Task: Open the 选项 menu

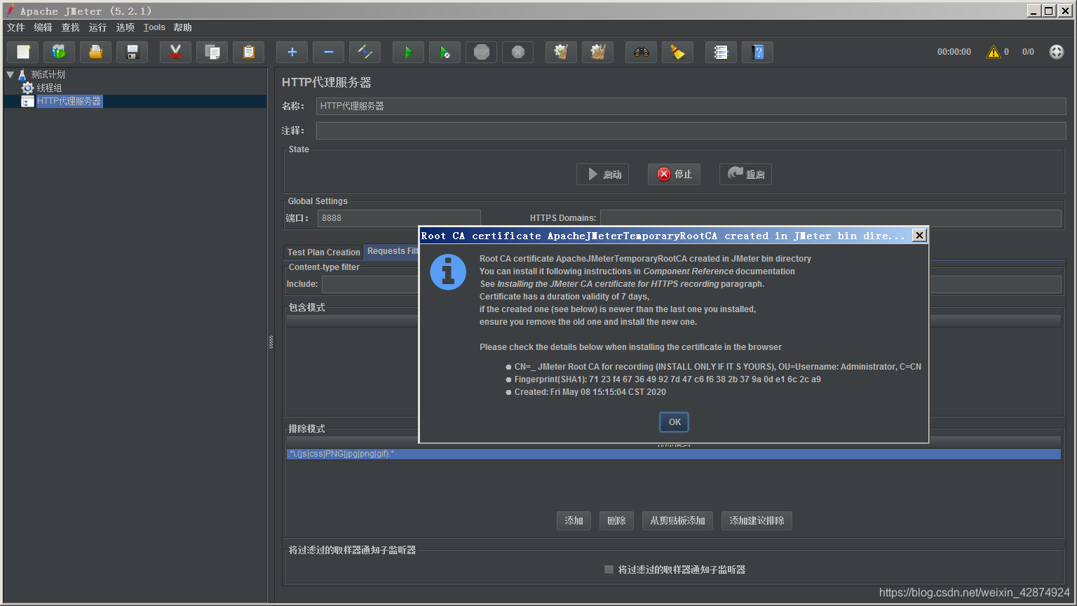Action: click(125, 27)
